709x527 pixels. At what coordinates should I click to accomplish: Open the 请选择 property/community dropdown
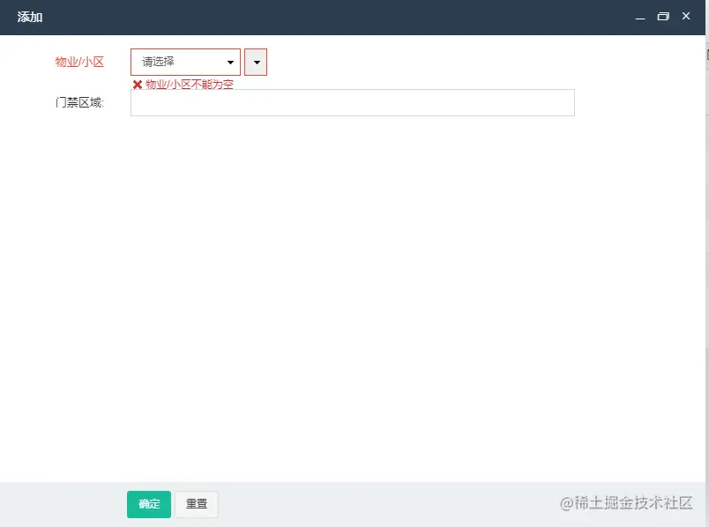[x=185, y=62]
